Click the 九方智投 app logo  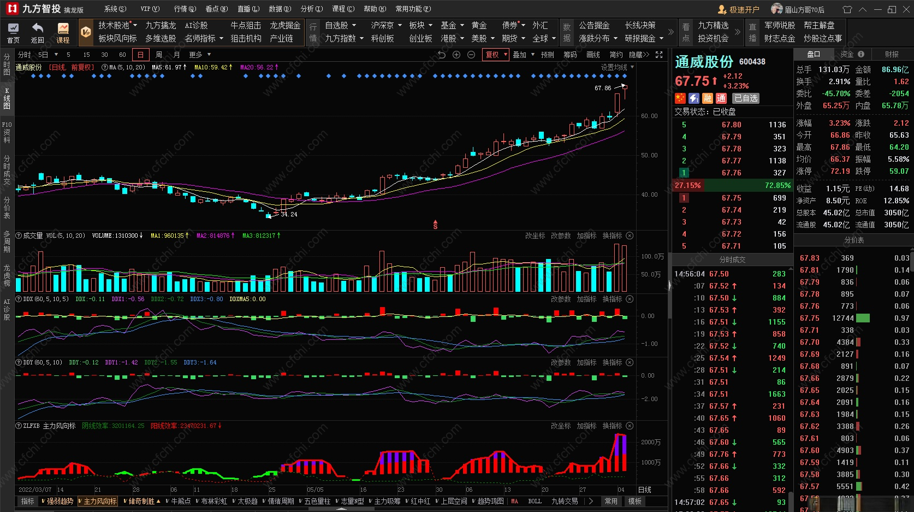tap(12, 9)
